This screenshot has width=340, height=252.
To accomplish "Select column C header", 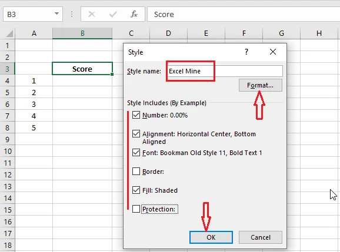I will coord(131,33).
